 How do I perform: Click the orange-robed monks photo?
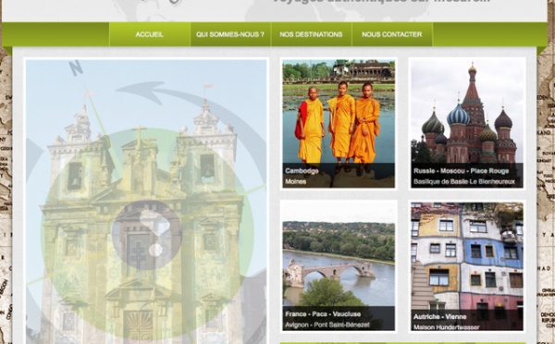tap(339, 124)
